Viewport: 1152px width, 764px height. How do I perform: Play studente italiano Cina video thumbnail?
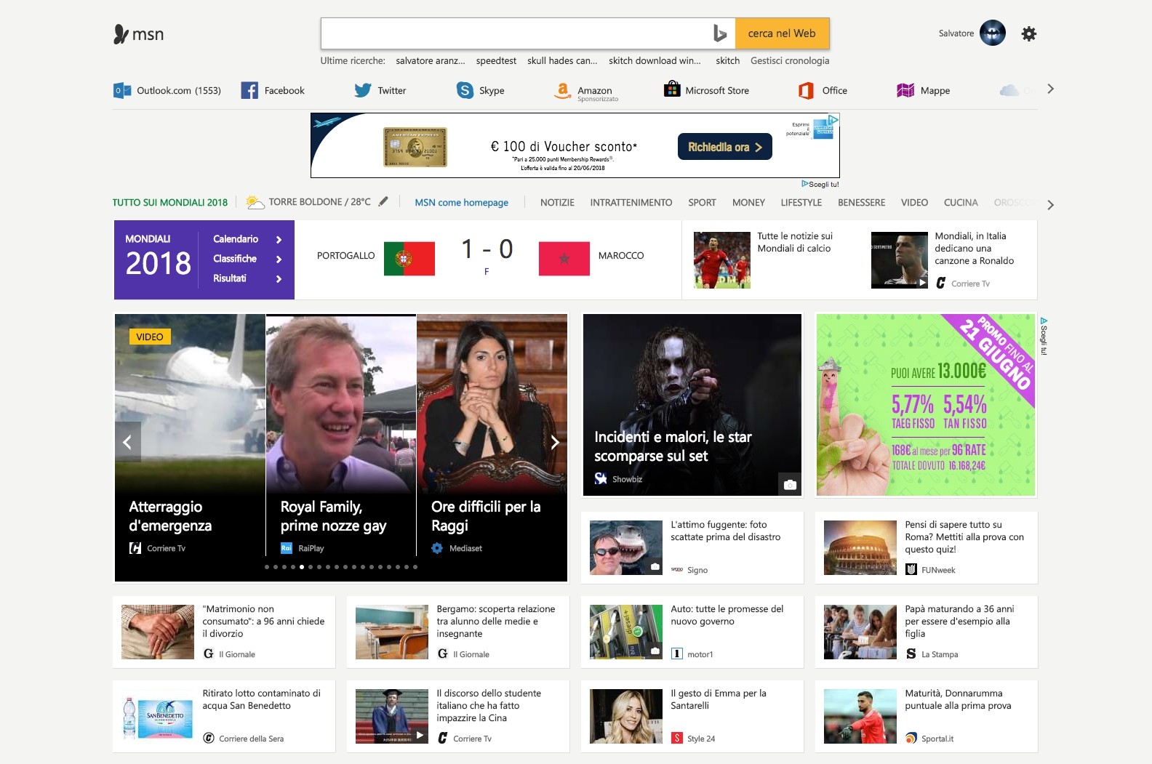[x=392, y=716]
